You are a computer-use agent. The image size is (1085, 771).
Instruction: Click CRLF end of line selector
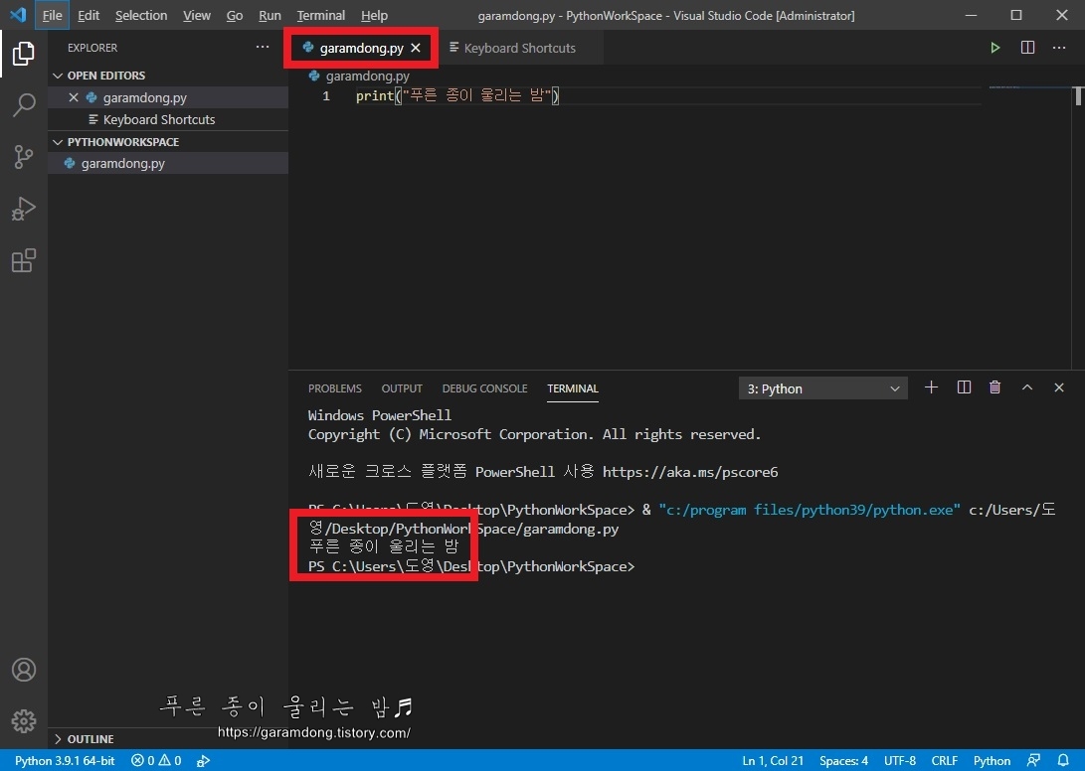click(945, 760)
